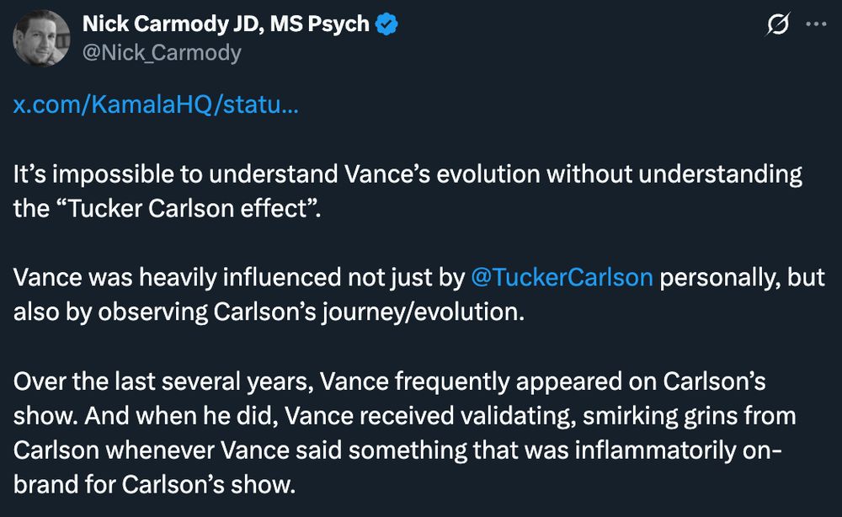
Task: Click the word "inflammatorily" in the post
Action: 655,450
